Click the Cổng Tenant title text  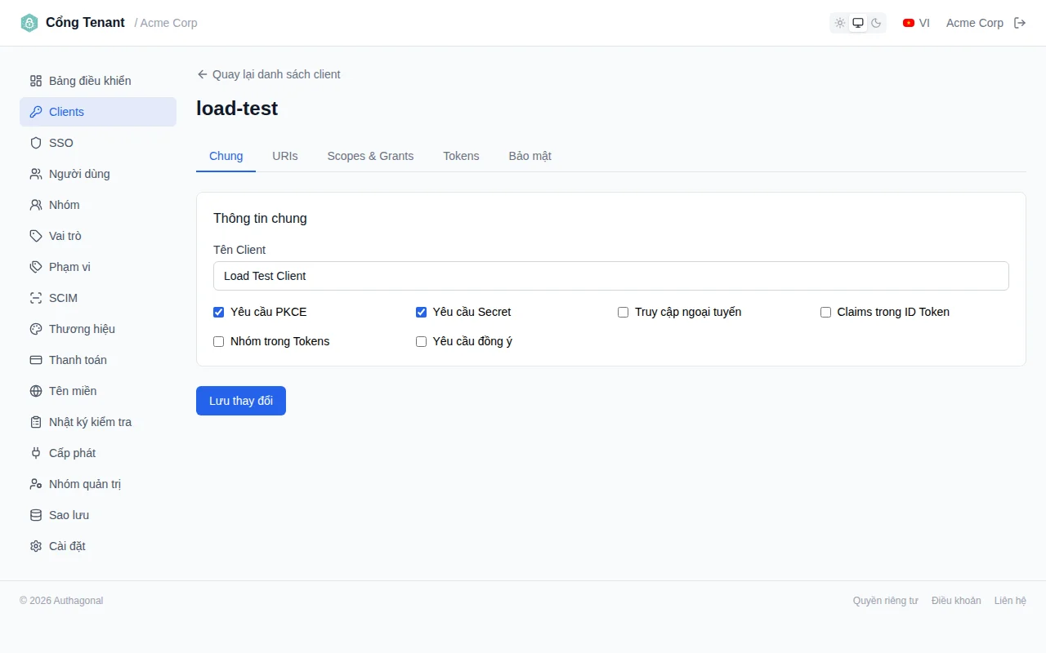tap(85, 23)
